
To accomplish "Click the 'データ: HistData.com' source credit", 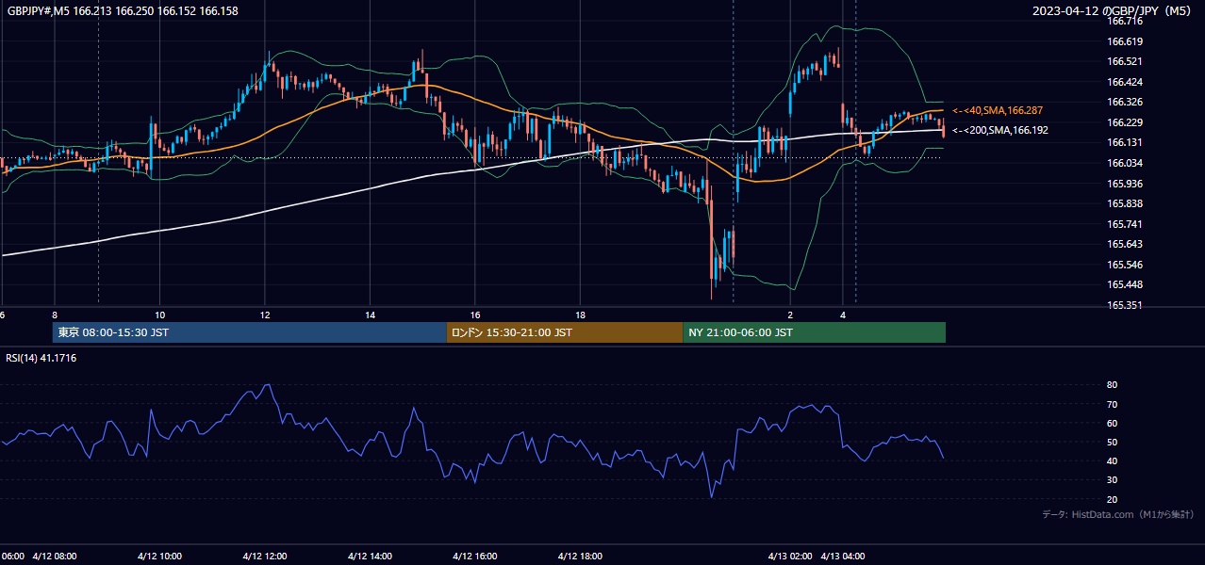I will pos(1118,514).
